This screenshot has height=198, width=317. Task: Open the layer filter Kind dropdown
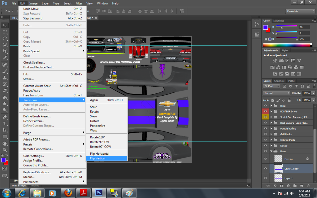tap(271, 86)
